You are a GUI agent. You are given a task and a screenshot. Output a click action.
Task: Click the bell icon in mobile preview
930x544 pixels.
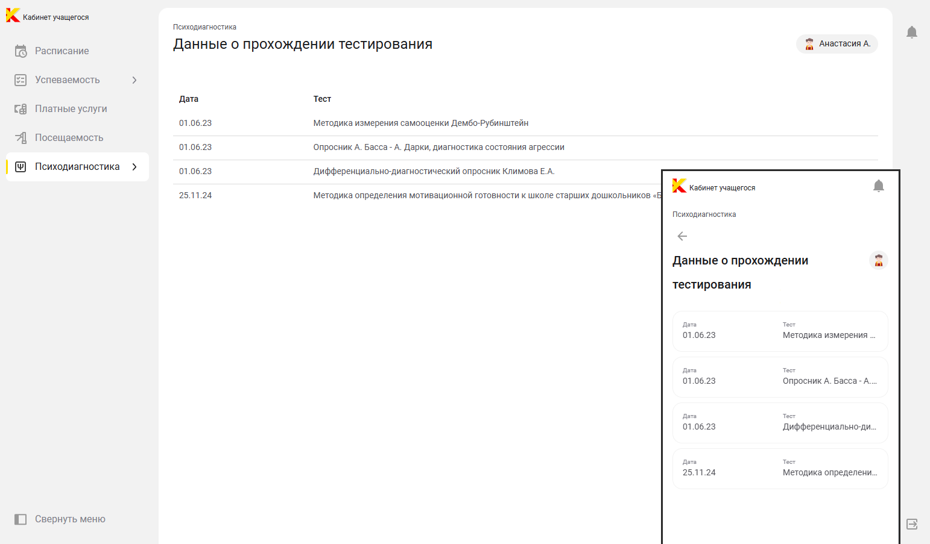[x=878, y=186]
